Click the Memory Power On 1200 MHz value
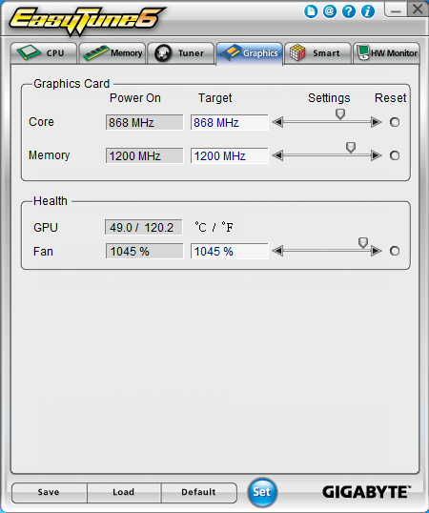Screen dimensions: 429x513 point(144,155)
